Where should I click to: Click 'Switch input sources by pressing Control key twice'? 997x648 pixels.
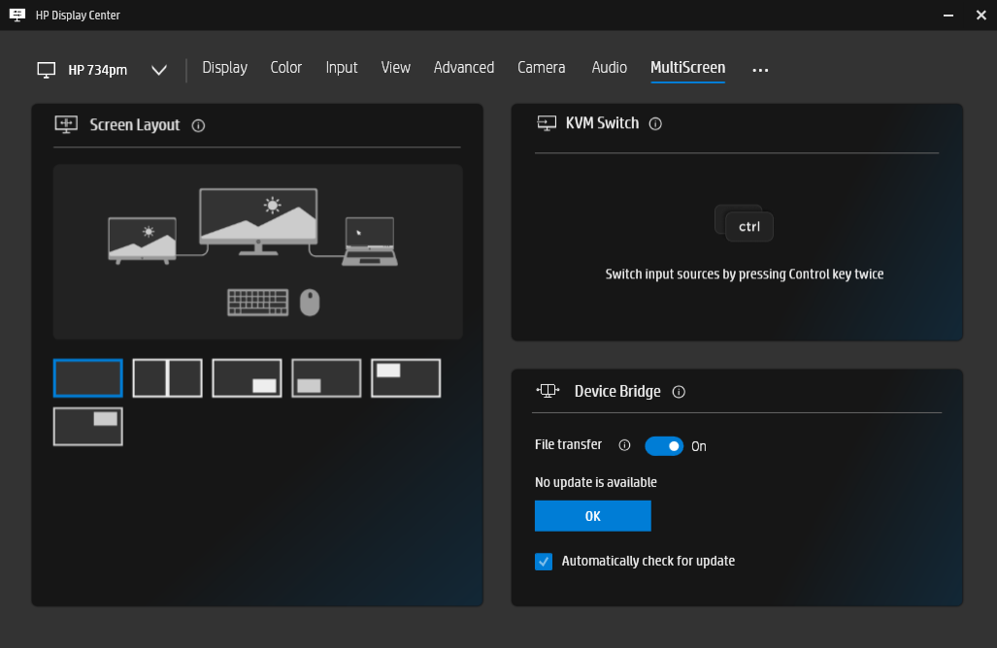click(x=744, y=274)
